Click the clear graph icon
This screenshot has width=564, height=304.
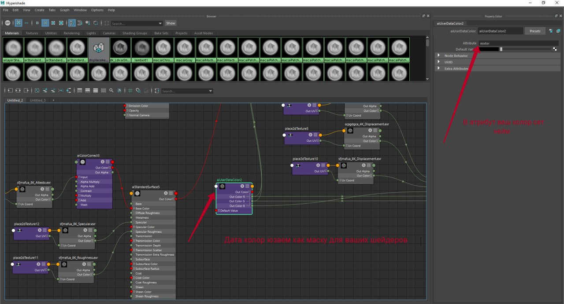click(37, 91)
